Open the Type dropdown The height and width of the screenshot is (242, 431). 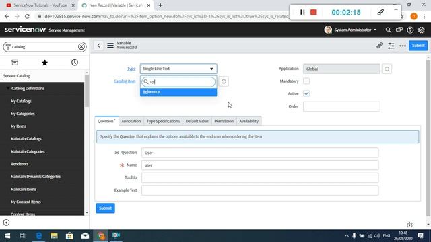click(178, 69)
